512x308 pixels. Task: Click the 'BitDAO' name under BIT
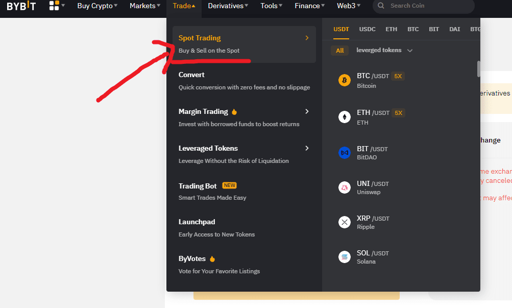[x=367, y=157]
